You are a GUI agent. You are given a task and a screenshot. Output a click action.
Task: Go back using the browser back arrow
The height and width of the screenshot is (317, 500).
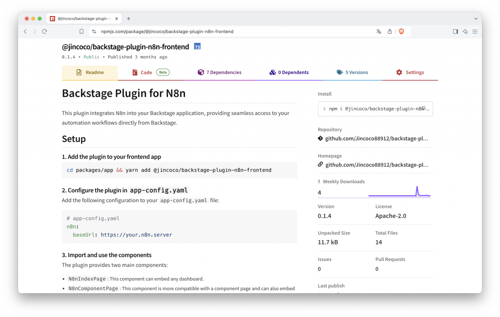[x=25, y=32]
